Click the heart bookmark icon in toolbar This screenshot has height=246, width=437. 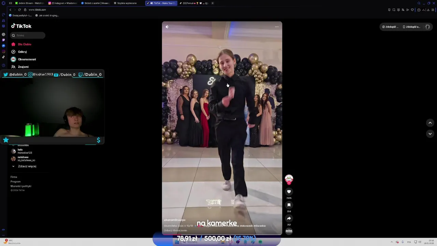pos(412,10)
